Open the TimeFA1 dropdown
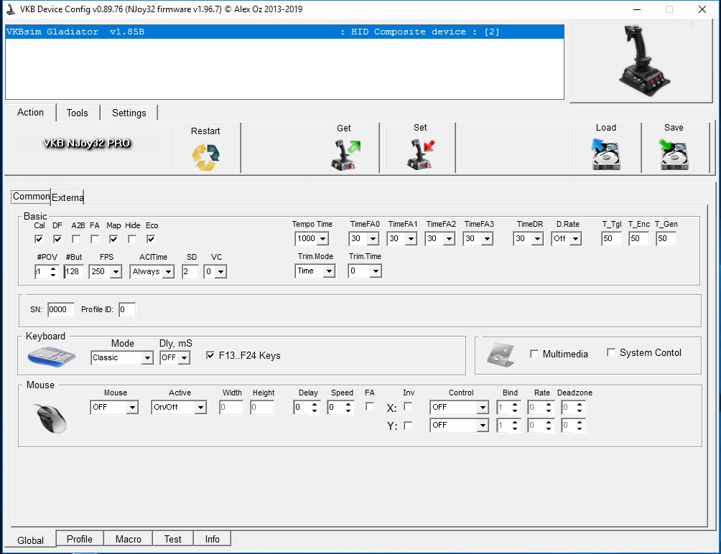Viewport: 721px width, 554px height. click(411, 238)
